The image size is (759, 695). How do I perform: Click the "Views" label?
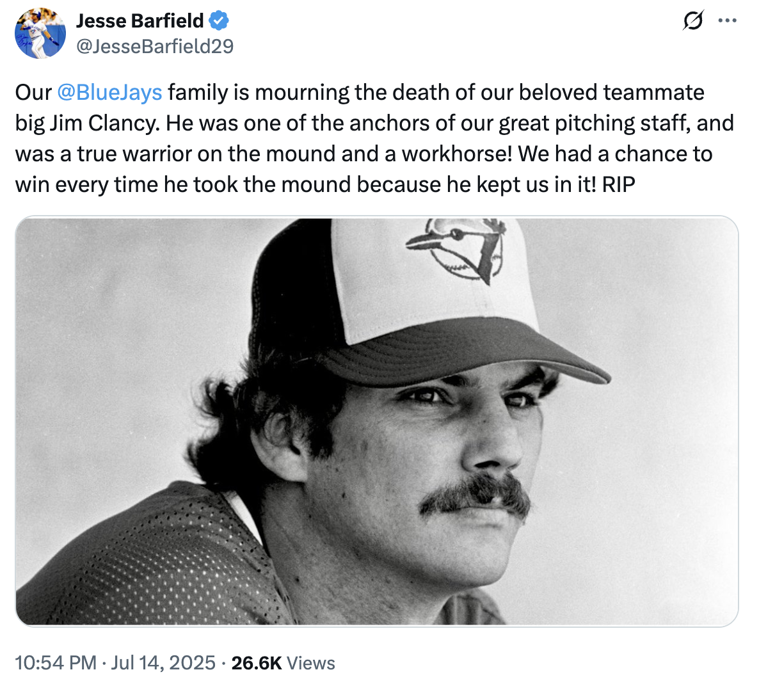pyautogui.click(x=311, y=663)
